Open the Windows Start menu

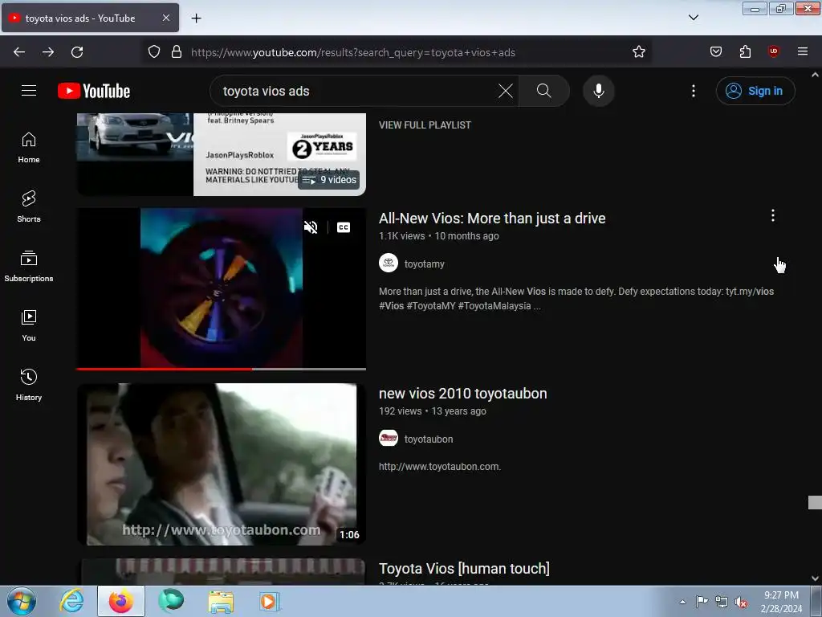(x=22, y=601)
